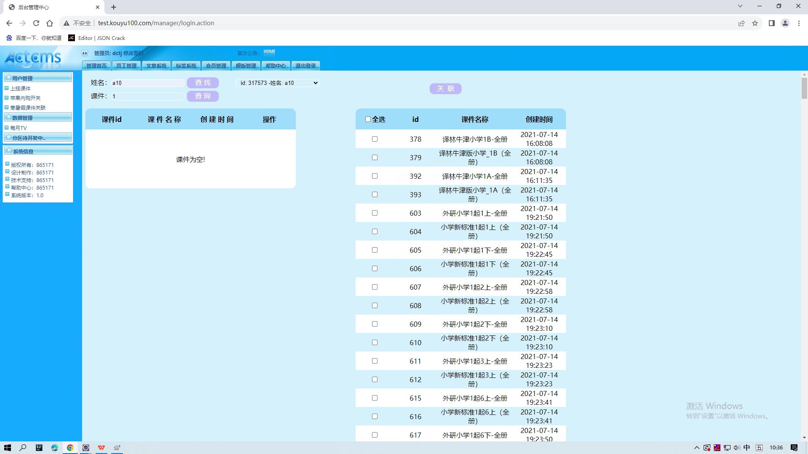
Task: Open the browser profile avatar
Action: pos(785,23)
